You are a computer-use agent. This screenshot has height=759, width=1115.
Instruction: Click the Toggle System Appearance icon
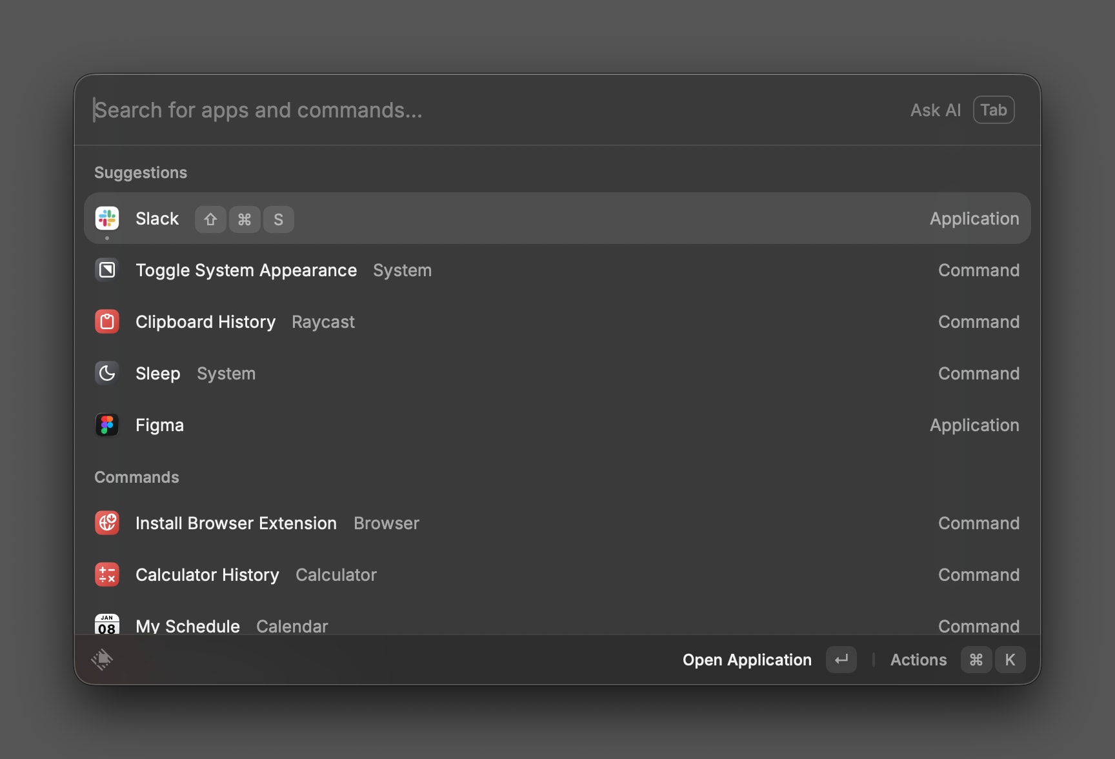pyautogui.click(x=107, y=270)
